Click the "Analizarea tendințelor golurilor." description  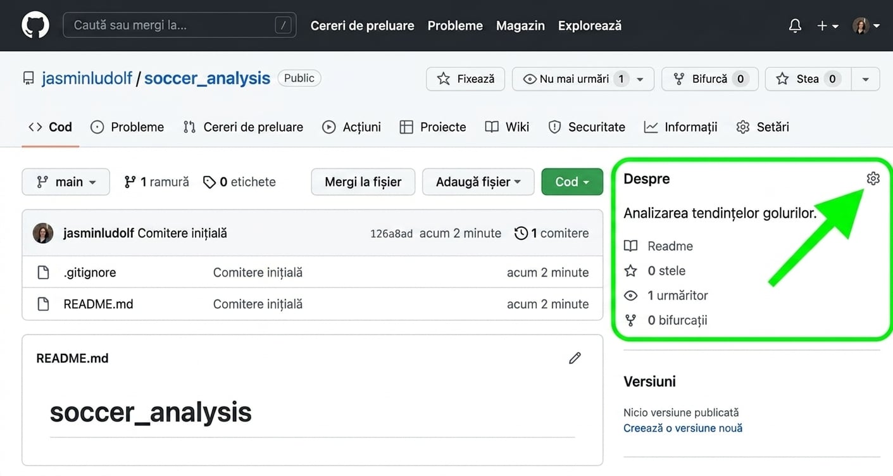[720, 213]
